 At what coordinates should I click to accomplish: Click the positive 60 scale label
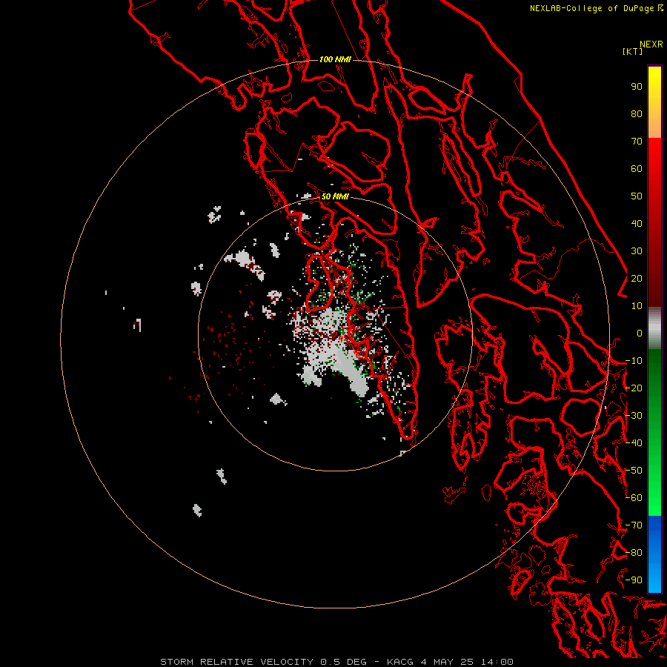click(637, 169)
